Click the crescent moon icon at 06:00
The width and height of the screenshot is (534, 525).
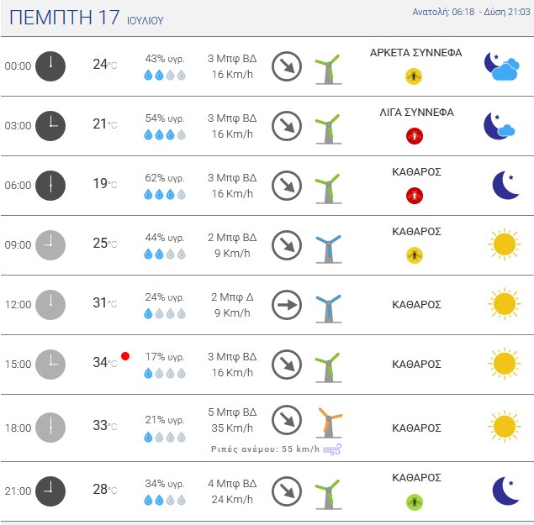click(x=505, y=185)
